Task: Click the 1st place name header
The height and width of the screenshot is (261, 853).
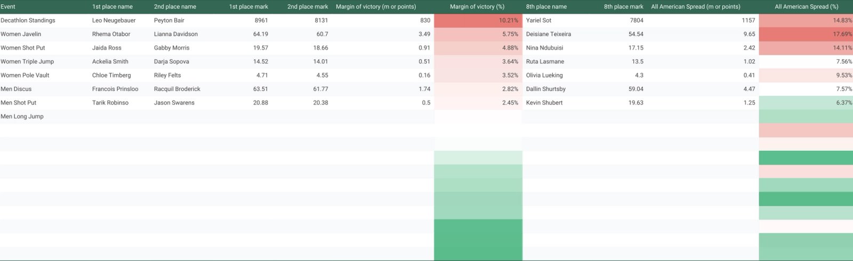Action: point(112,7)
